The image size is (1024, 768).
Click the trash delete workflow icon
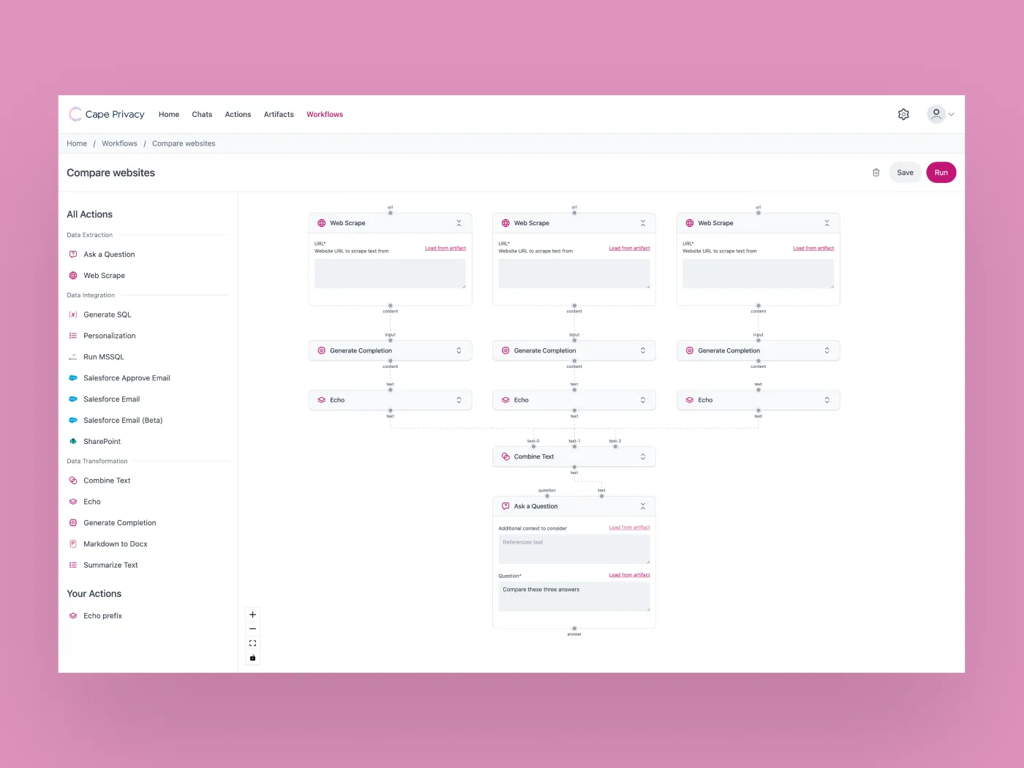click(876, 173)
